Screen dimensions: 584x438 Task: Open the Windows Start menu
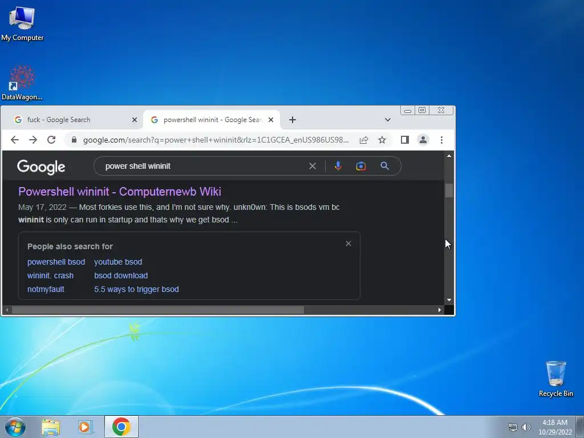pyautogui.click(x=15, y=427)
